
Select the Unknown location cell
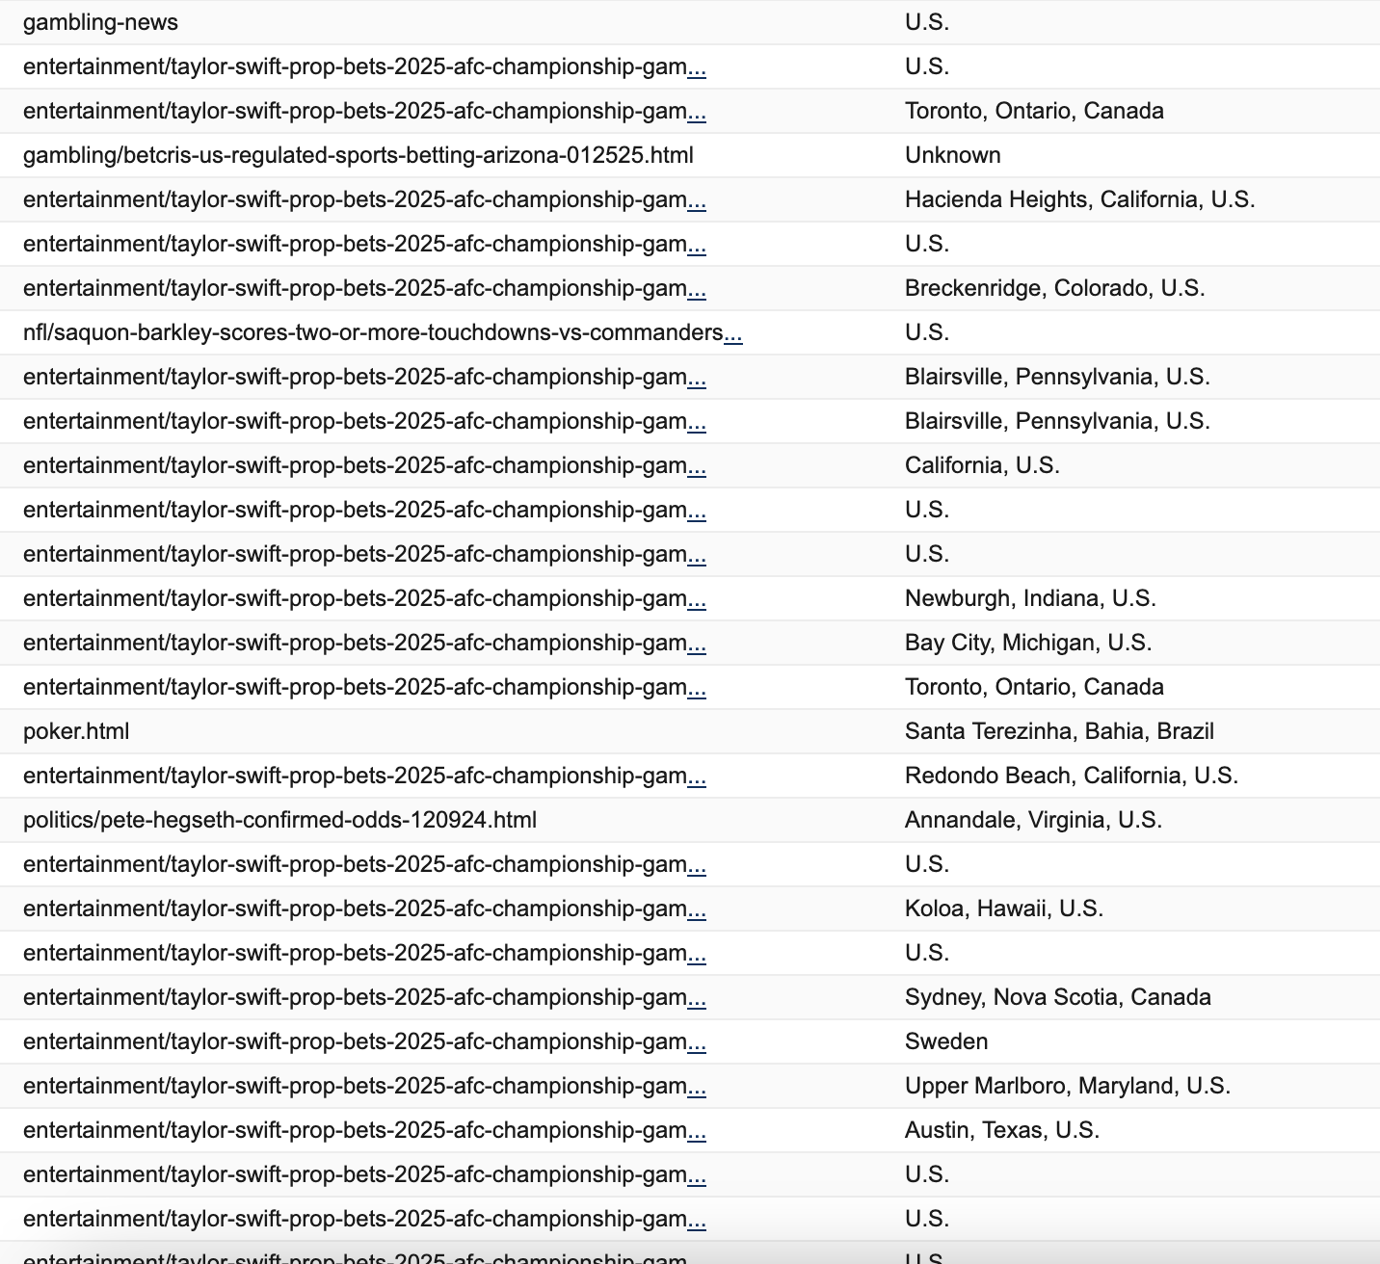[x=952, y=155]
